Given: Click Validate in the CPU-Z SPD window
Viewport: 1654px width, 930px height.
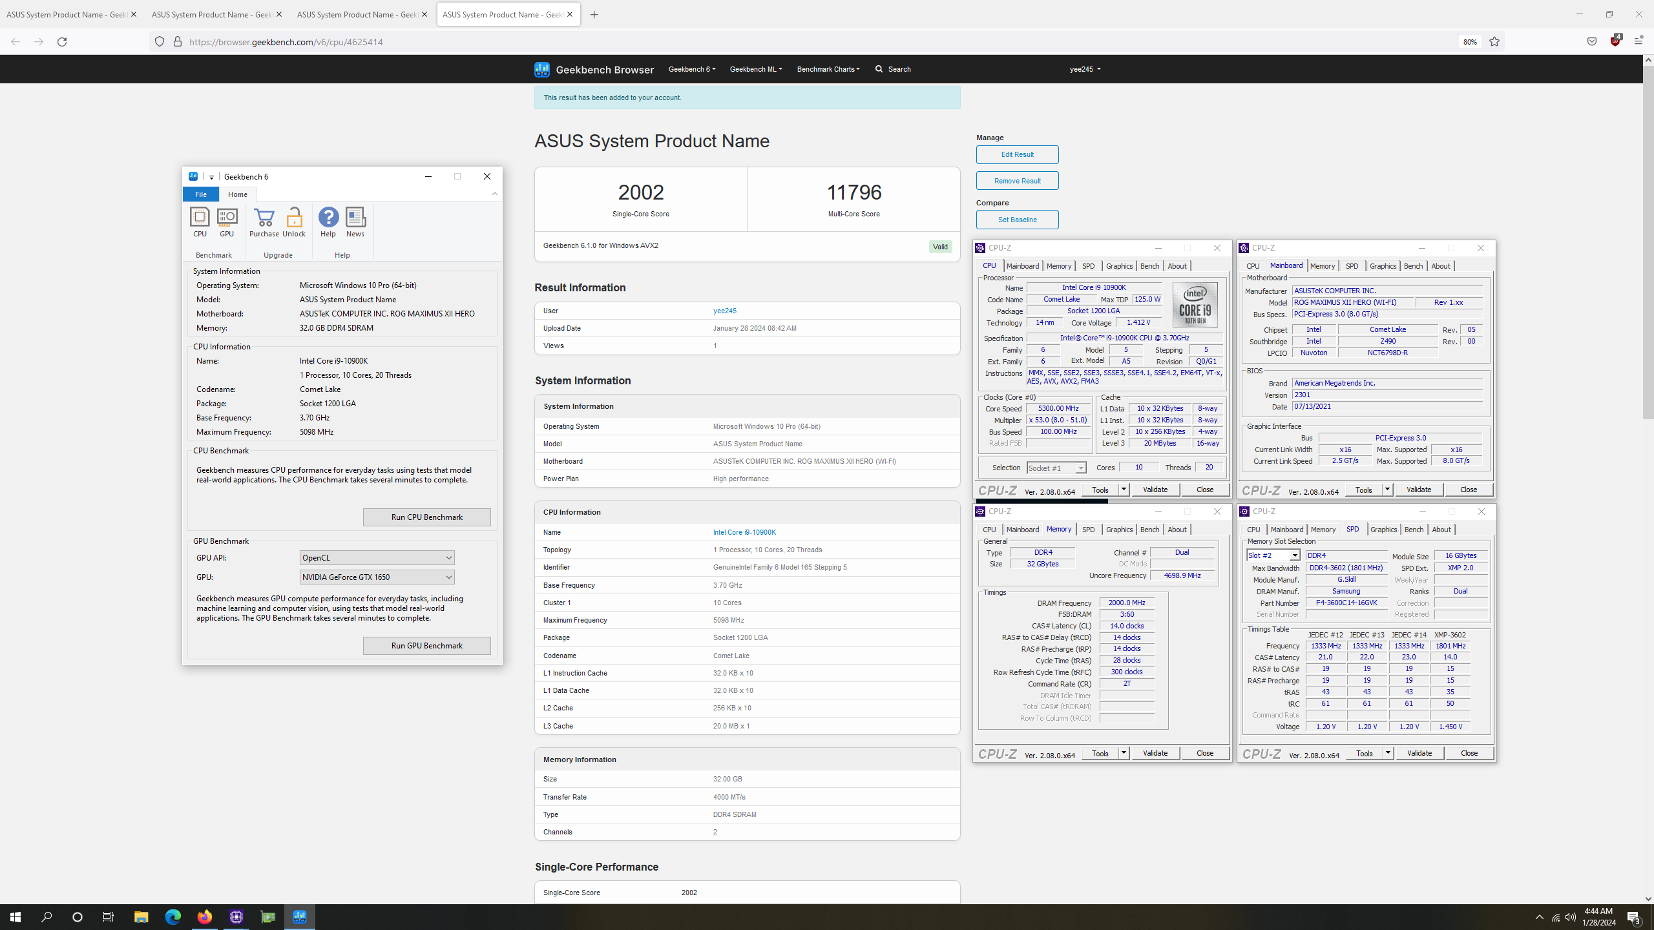Looking at the screenshot, I should point(1419,753).
